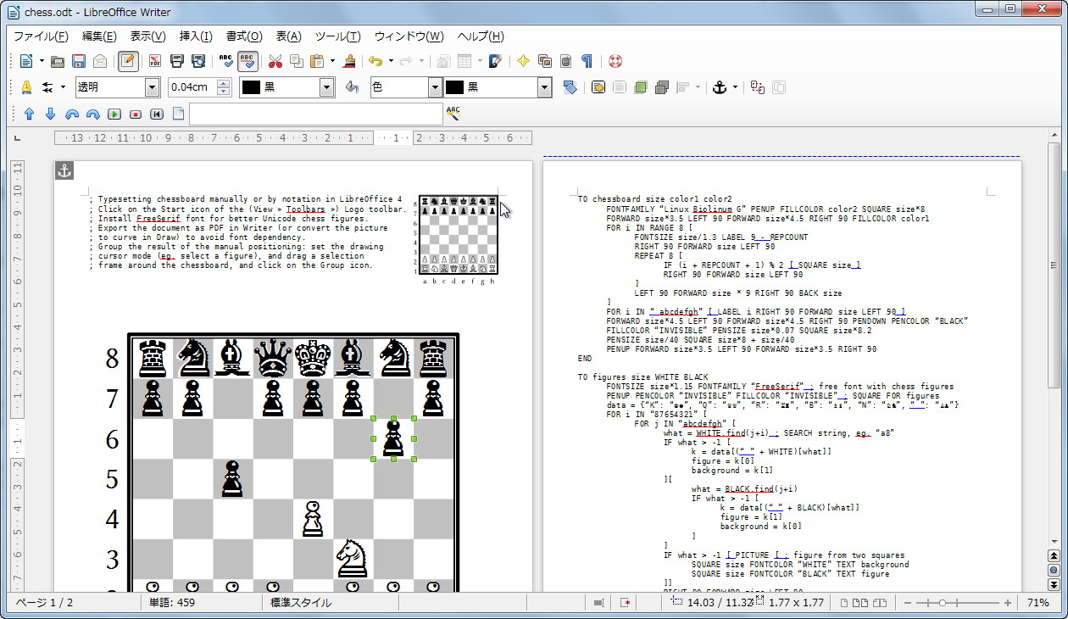Click the 標準スタイル page style in status bar
Screen dimensions: 1068x619
click(x=301, y=603)
